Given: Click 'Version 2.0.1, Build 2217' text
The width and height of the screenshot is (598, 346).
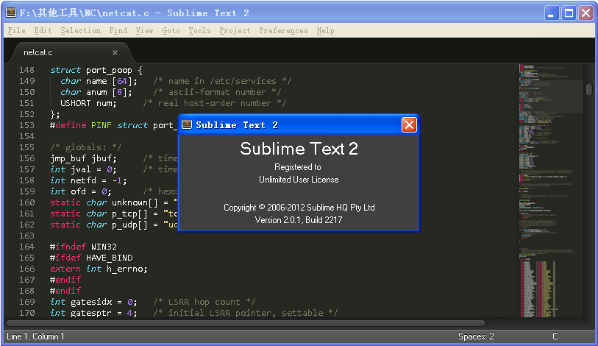Looking at the screenshot, I should pos(299,220).
